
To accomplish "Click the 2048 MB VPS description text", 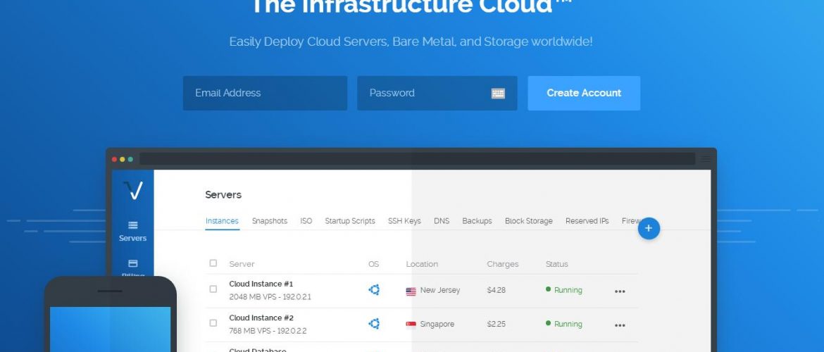I will 270,297.
